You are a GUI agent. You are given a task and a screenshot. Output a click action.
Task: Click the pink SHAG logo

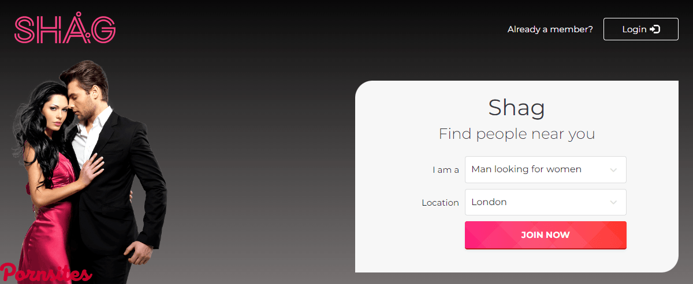(65, 29)
